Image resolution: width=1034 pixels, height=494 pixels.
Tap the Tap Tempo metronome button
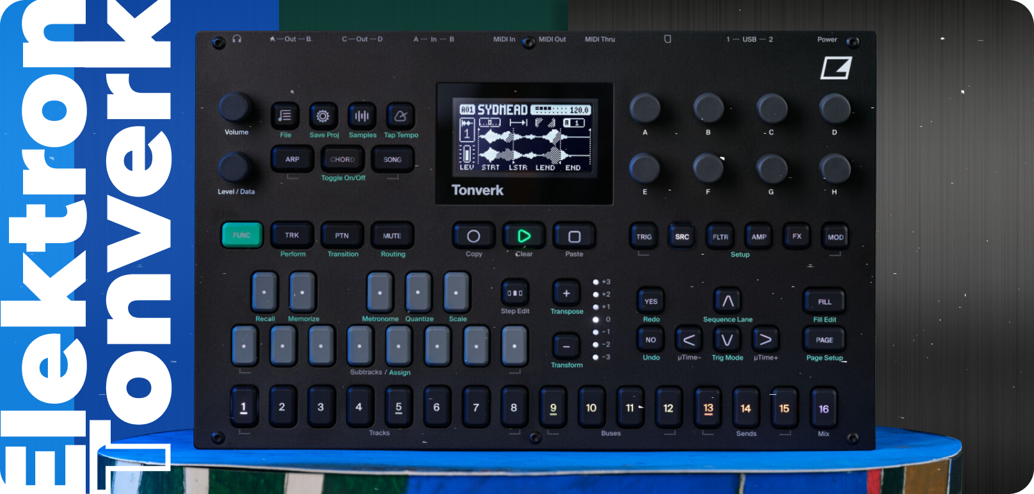(x=401, y=116)
